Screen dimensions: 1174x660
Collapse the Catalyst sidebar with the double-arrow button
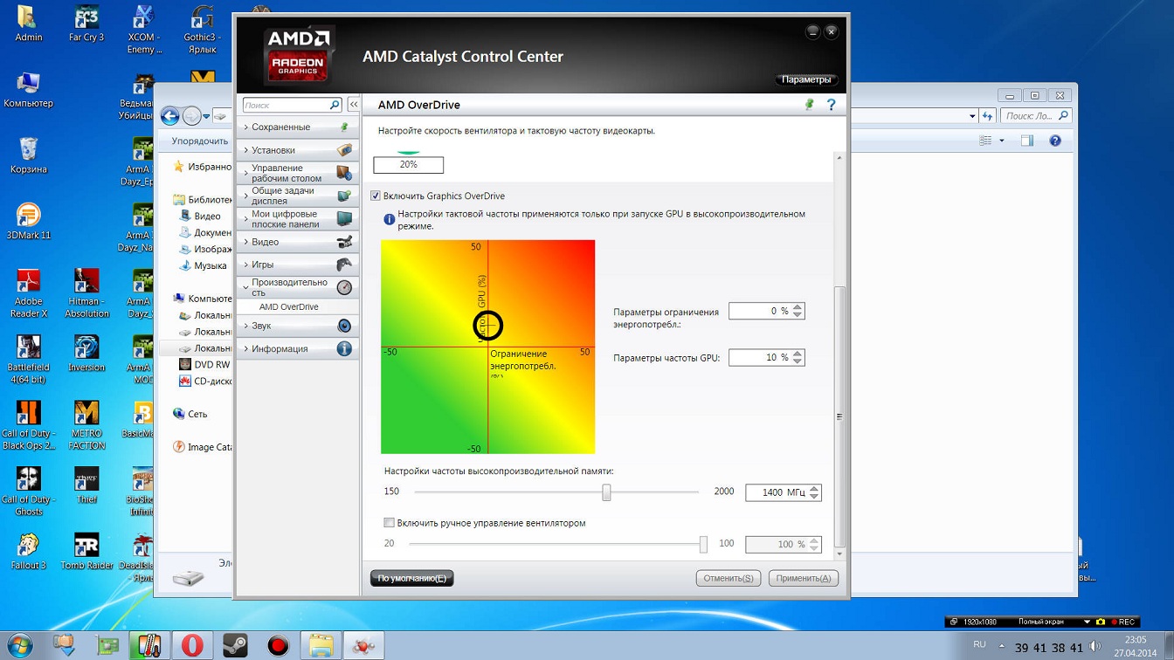coord(354,105)
